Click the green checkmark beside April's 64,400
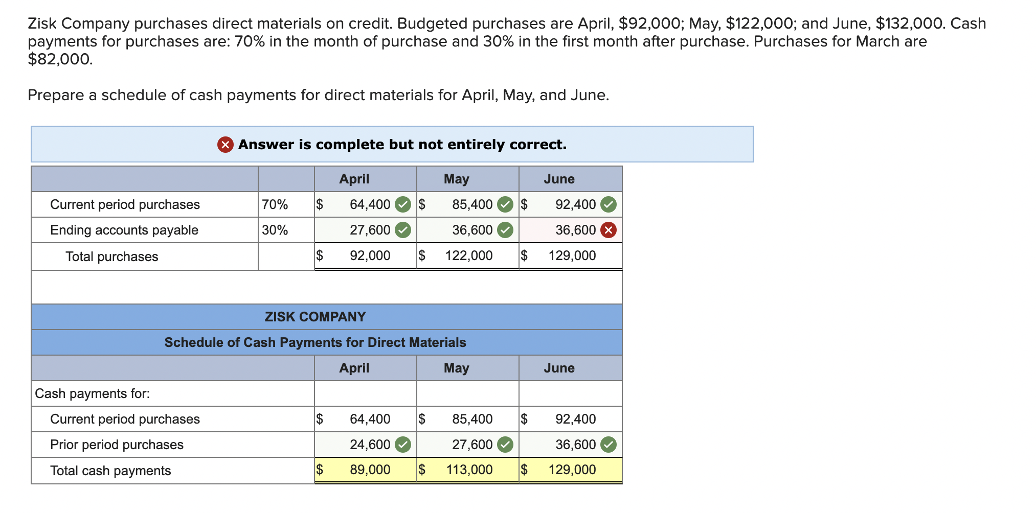This screenshot has height=513, width=1036. tap(403, 204)
